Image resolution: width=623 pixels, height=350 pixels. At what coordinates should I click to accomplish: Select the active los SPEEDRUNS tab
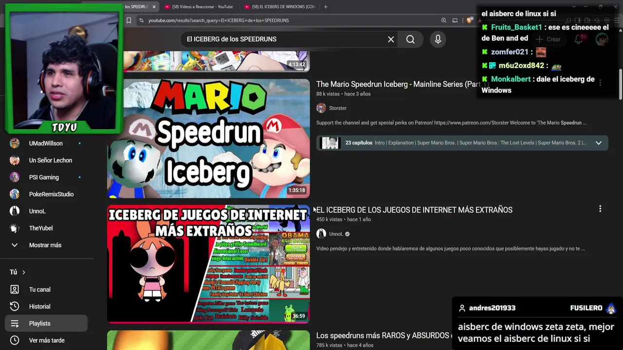coord(135,7)
